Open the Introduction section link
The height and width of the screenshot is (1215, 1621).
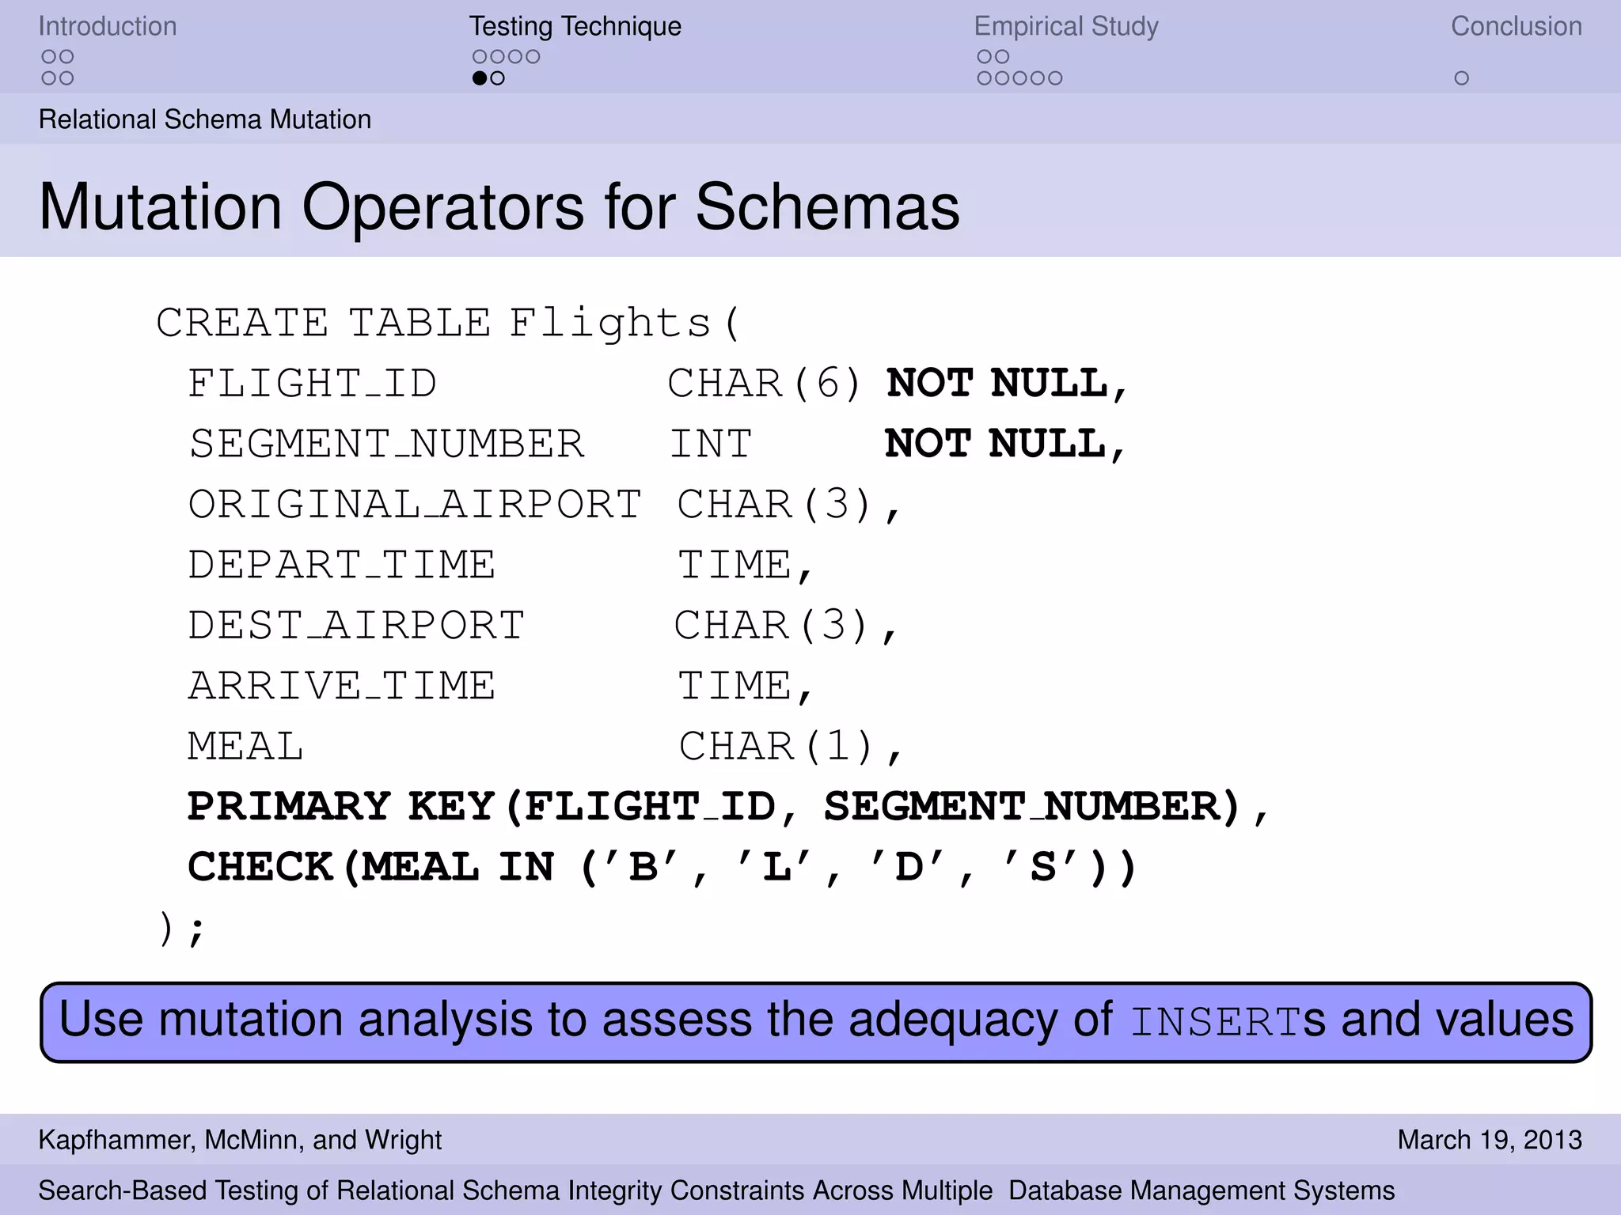[108, 27]
